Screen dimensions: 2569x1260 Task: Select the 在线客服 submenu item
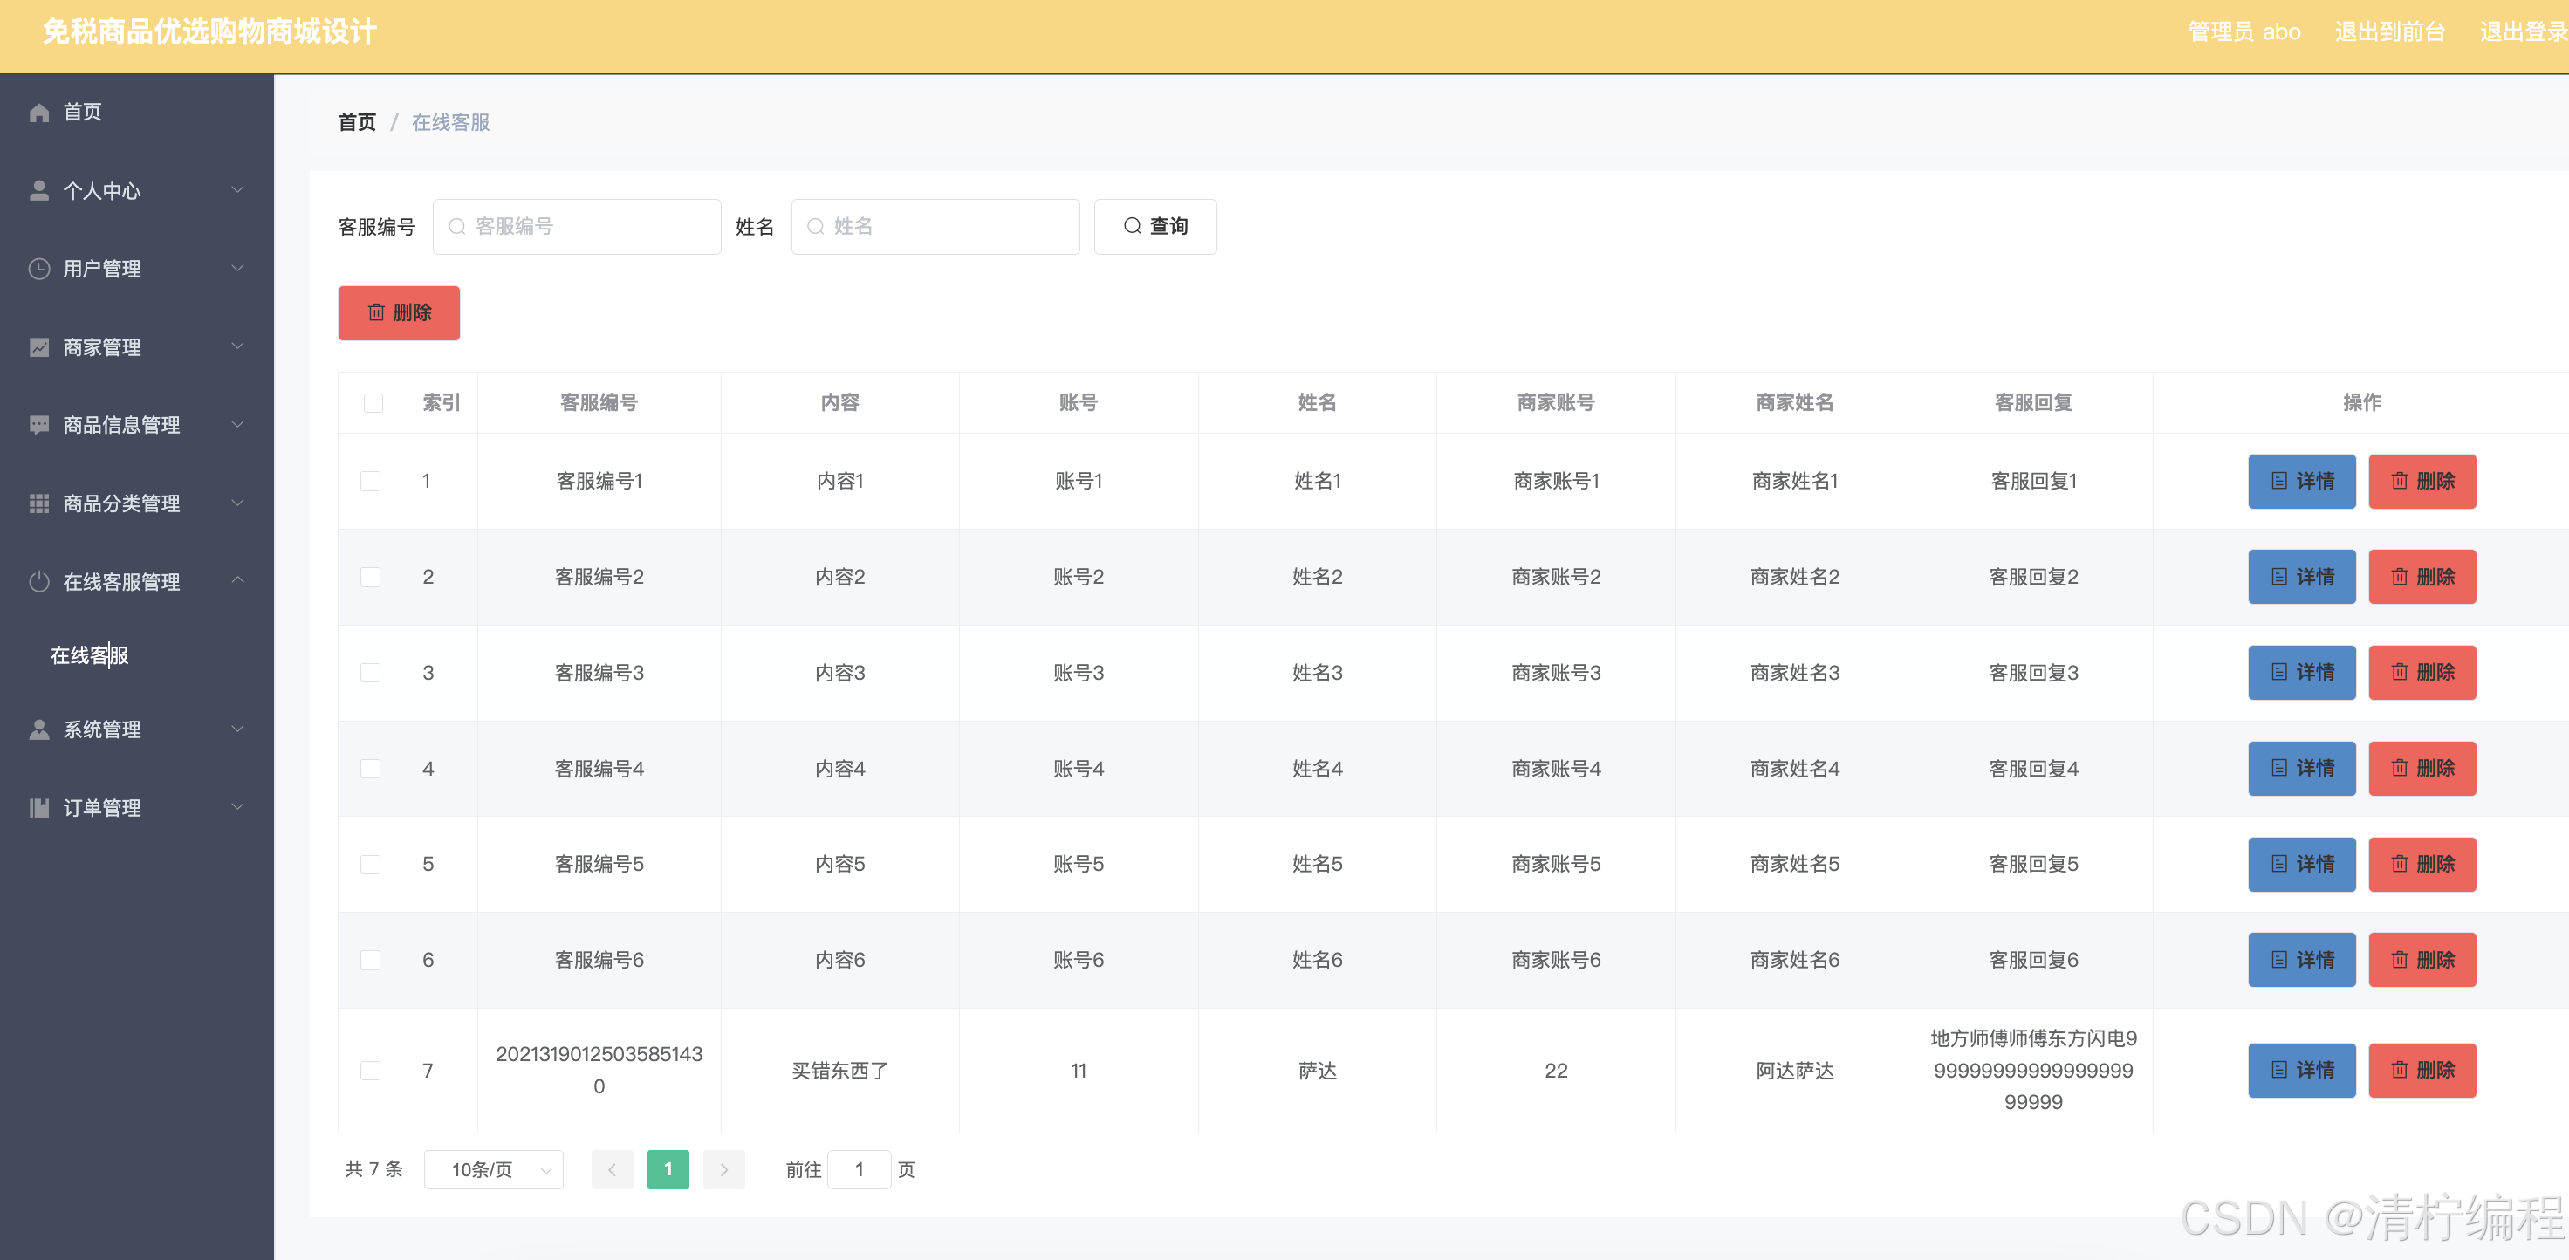tap(90, 655)
